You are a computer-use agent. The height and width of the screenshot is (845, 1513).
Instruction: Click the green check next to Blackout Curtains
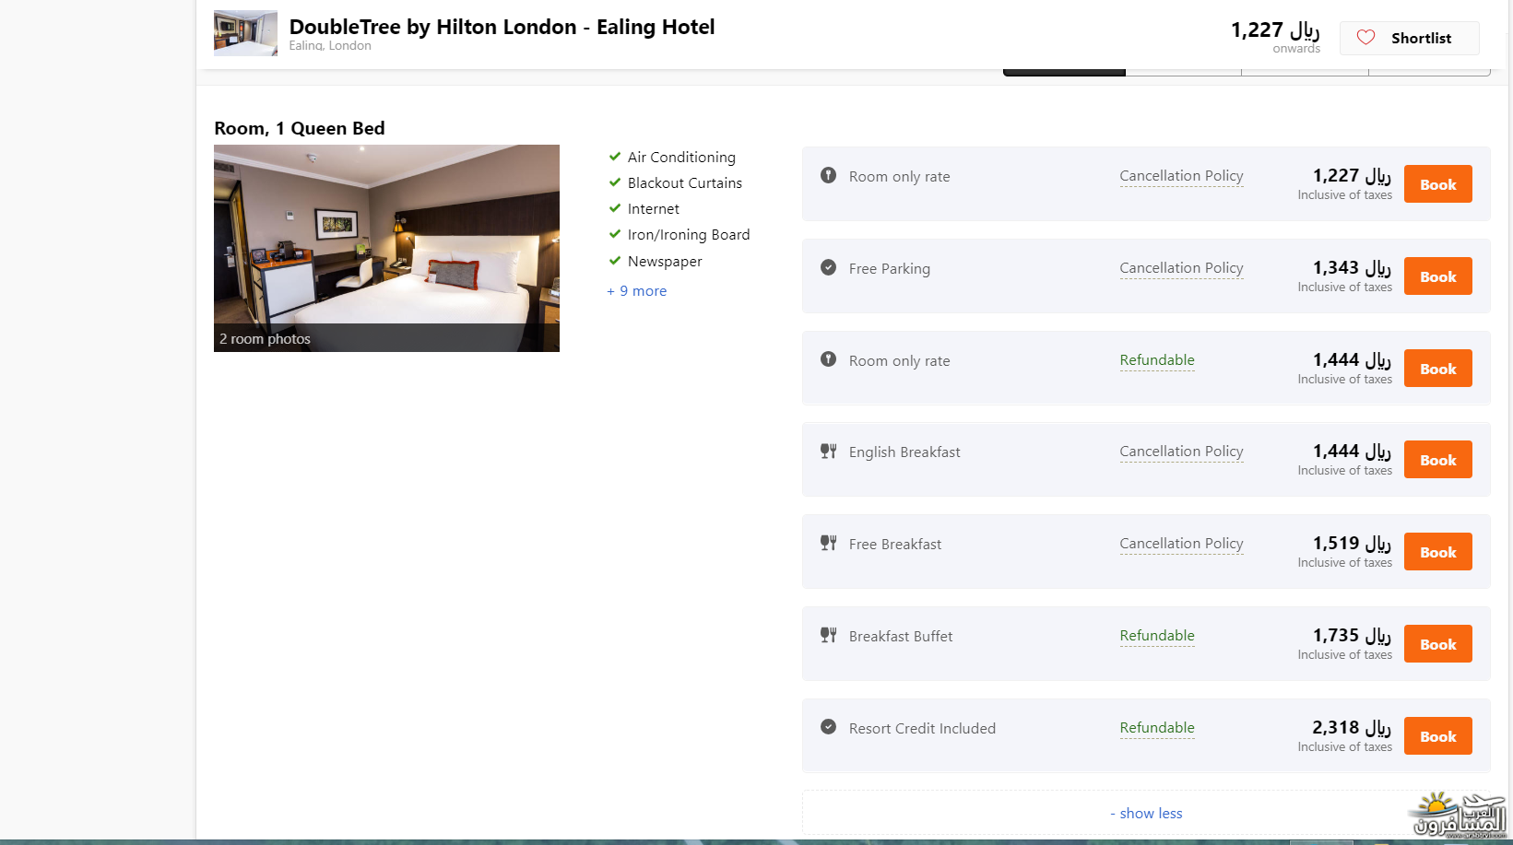[615, 182]
